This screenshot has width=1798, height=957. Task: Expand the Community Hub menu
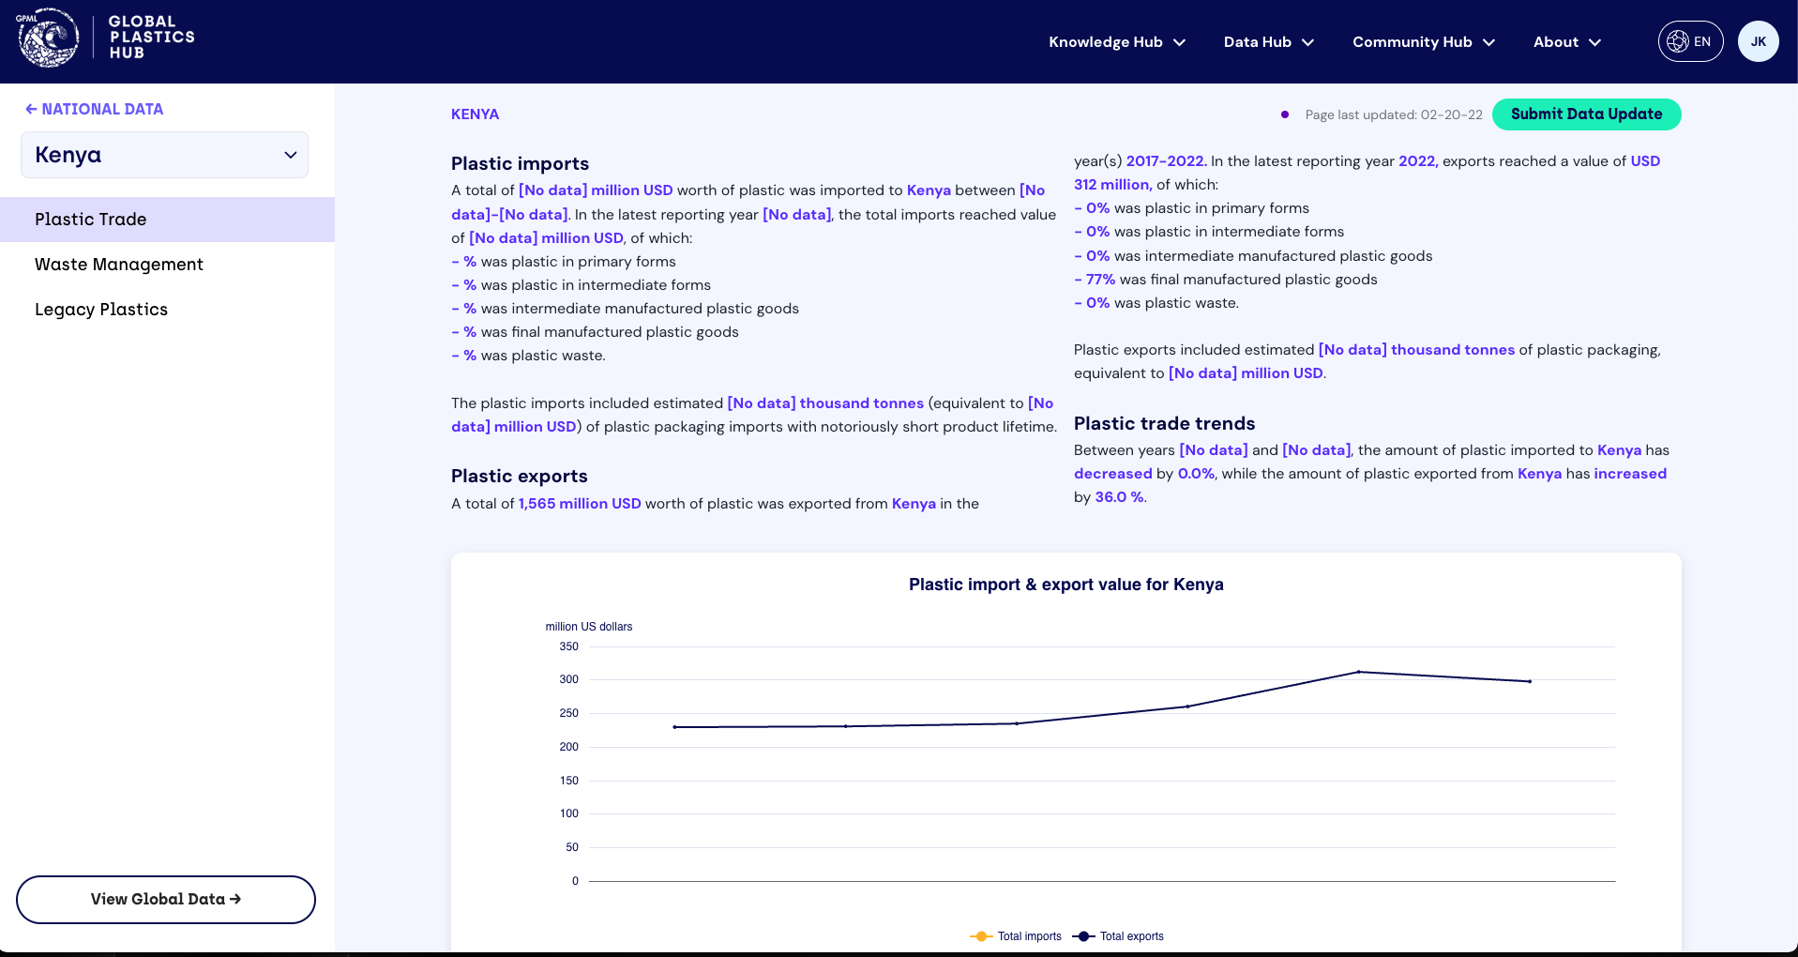[x=1423, y=42]
